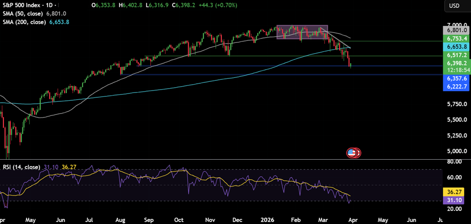Click the green 6,517.2 price level label
Image resolution: width=471 pixels, height=224 pixels.
[x=456, y=55]
